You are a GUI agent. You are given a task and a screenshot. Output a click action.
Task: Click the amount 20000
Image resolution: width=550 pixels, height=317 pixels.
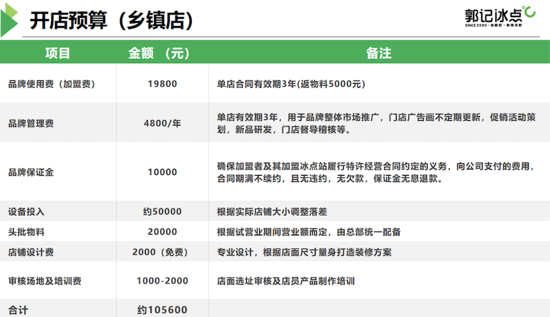click(162, 232)
